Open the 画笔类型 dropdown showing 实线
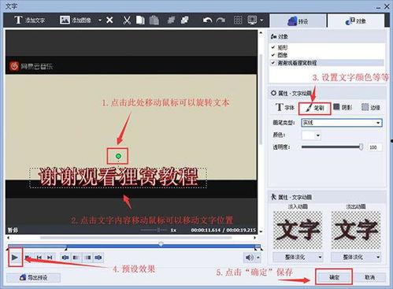 342,123
